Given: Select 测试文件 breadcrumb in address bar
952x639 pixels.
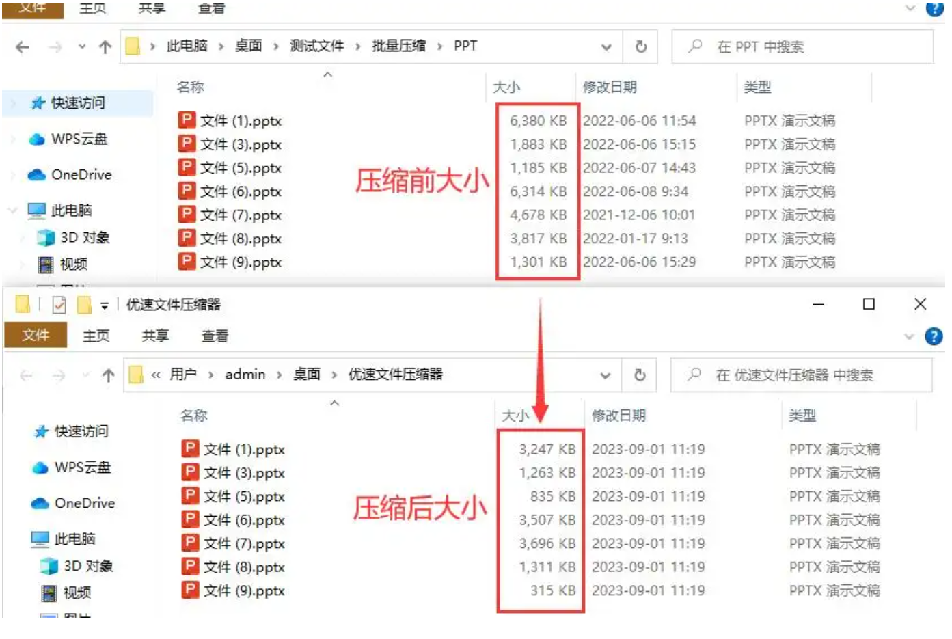Looking at the screenshot, I should pyautogui.click(x=316, y=46).
